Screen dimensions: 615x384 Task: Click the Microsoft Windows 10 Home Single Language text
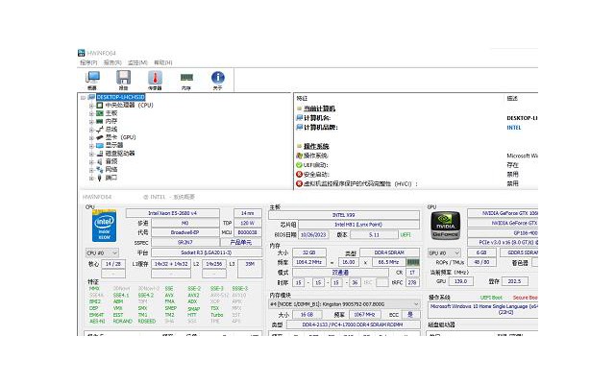coord(484,306)
